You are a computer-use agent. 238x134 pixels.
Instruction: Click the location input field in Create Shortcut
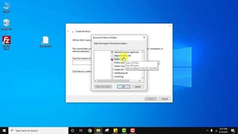tap(82, 63)
